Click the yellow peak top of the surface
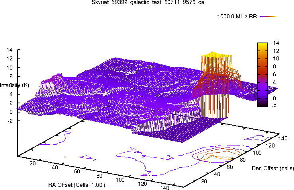Image resolution: width=294 pixels, height=190 pixels. coord(217,54)
